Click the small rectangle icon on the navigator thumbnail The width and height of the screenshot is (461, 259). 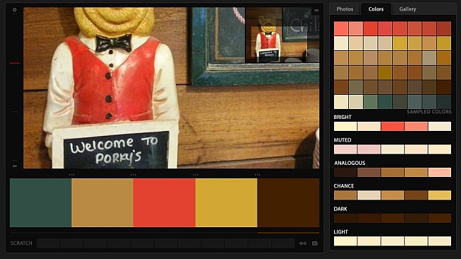coord(316,11)
